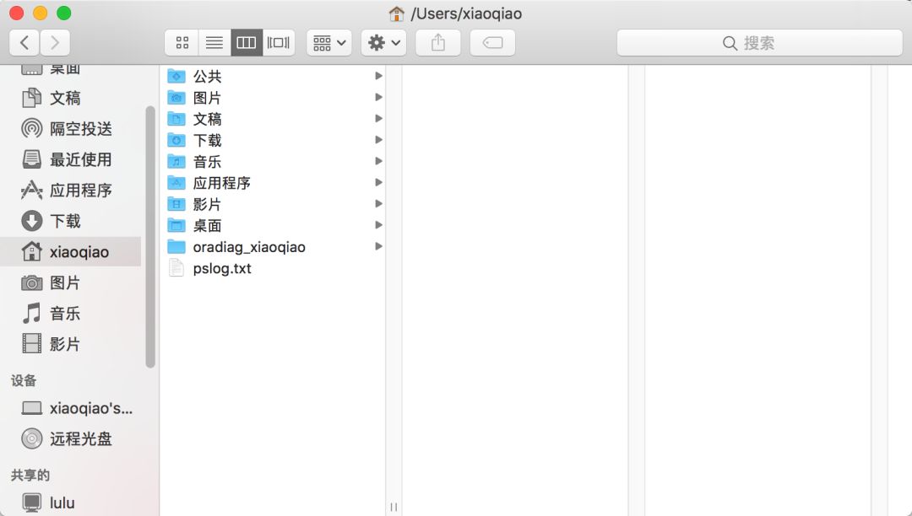The image size is (912, 516).
Task: Open the arrange-by grouping dropdown
Action: (x=329, y=43)
